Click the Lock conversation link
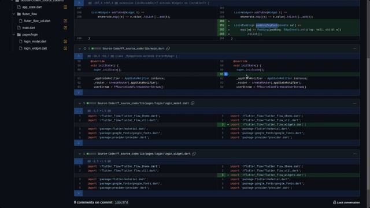The image size is (370, 208). point(346,202)
